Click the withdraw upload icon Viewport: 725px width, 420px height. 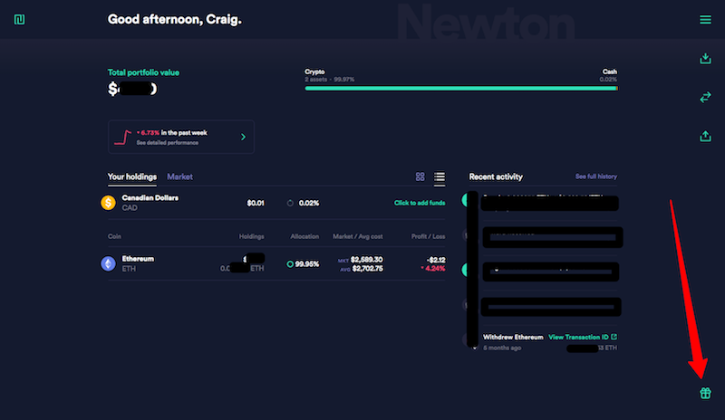pos(705,136)
